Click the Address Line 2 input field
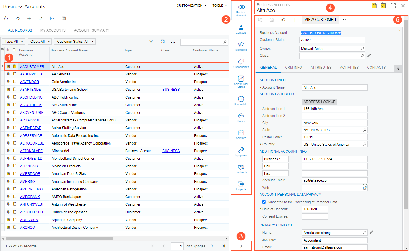 tap(334, 116)
